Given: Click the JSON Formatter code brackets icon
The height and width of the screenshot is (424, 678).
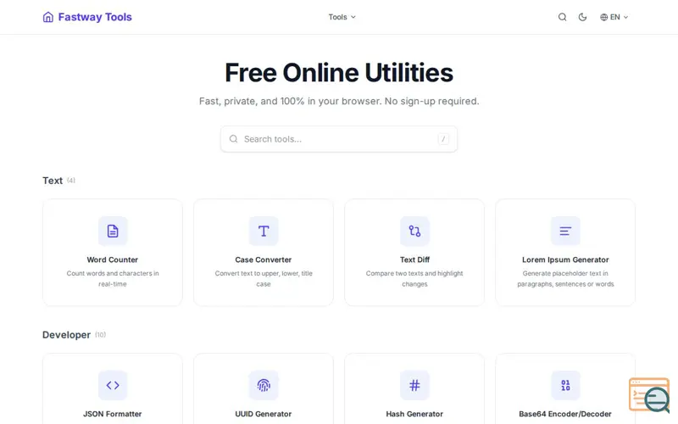Looking at the screenshot, I should pyautogui.click(x=113, y=385).
